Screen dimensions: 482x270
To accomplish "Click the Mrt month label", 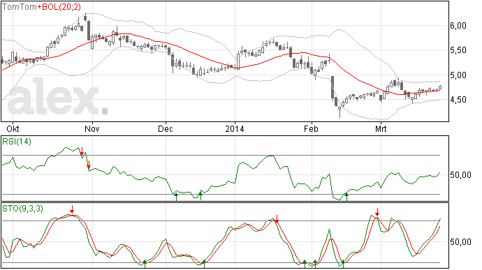I will (381, 128).
